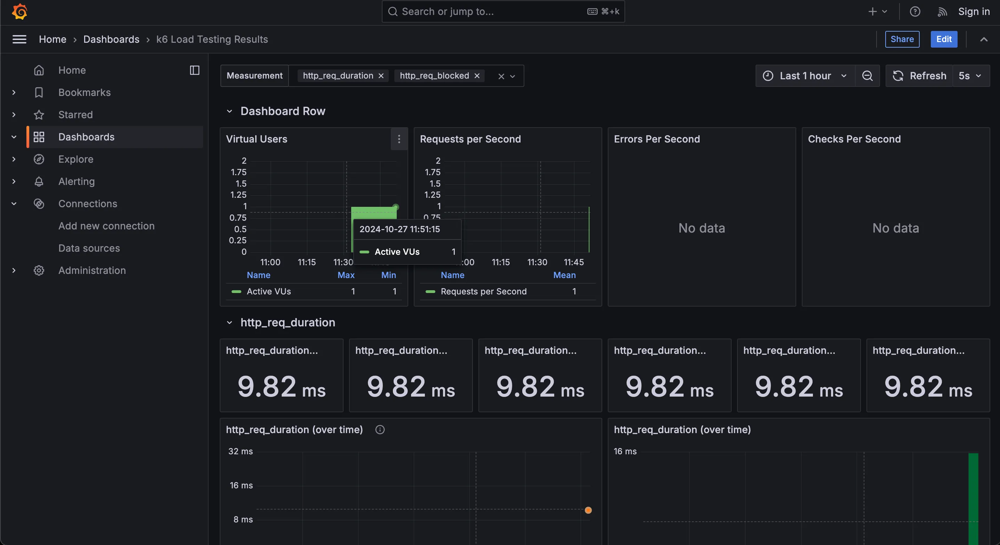Open the news feed RSS icon
This screenshot has height=545, width=1000.
[942, 12]
